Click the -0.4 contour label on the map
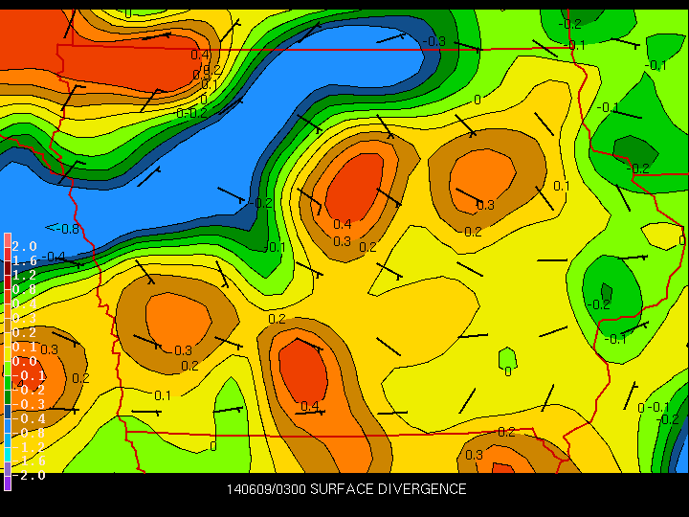 [54, 257]
